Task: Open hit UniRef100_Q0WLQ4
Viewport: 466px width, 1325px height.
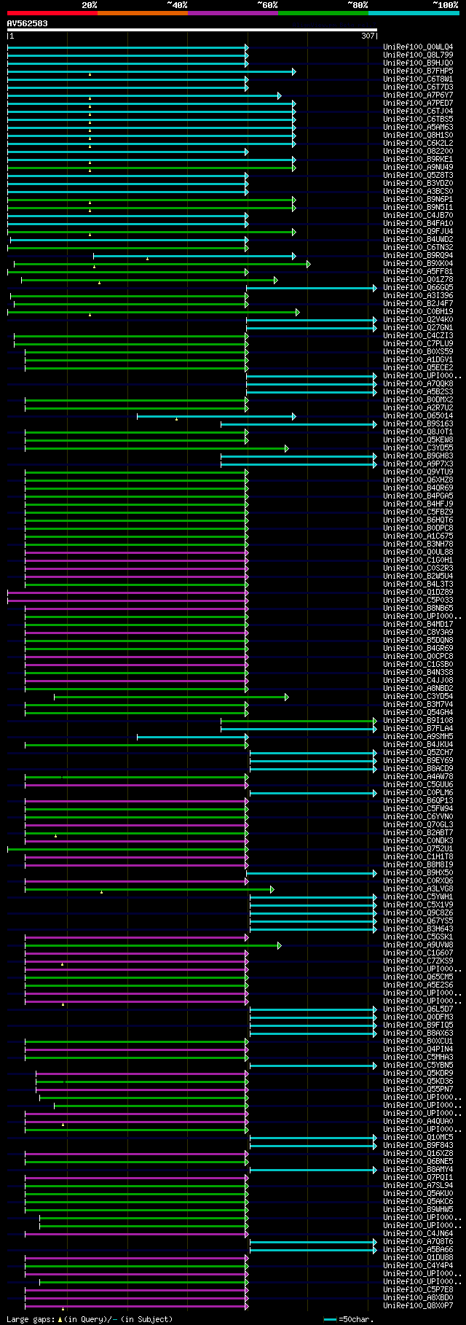Action: (x=418, y=47)
